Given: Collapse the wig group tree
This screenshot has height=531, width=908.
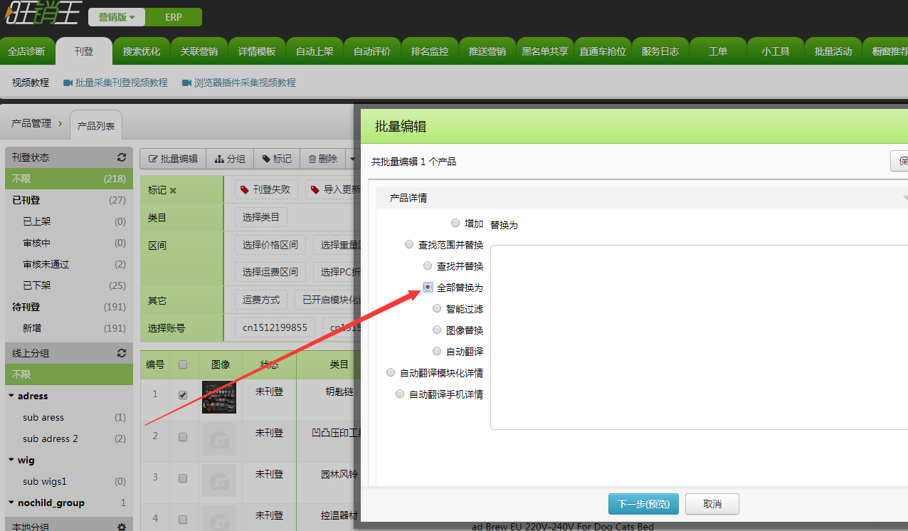Looking at the screenshot, I should click(x=11, y=460).
